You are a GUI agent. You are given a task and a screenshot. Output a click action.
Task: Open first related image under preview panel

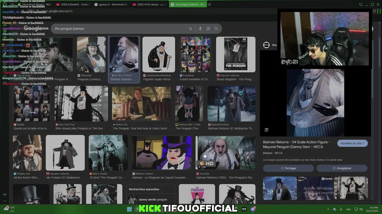tap(280, 188)
